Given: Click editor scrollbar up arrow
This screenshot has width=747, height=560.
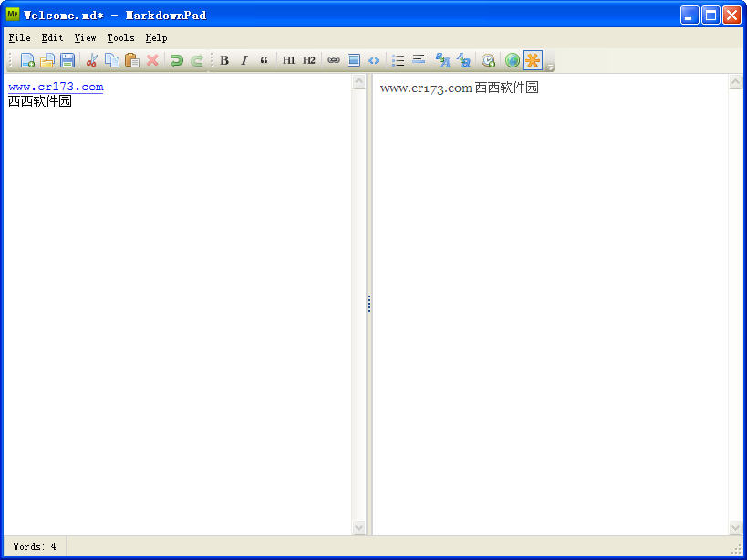Looking at the screenshot, I should pyautogui.click(x=358, y=81).
